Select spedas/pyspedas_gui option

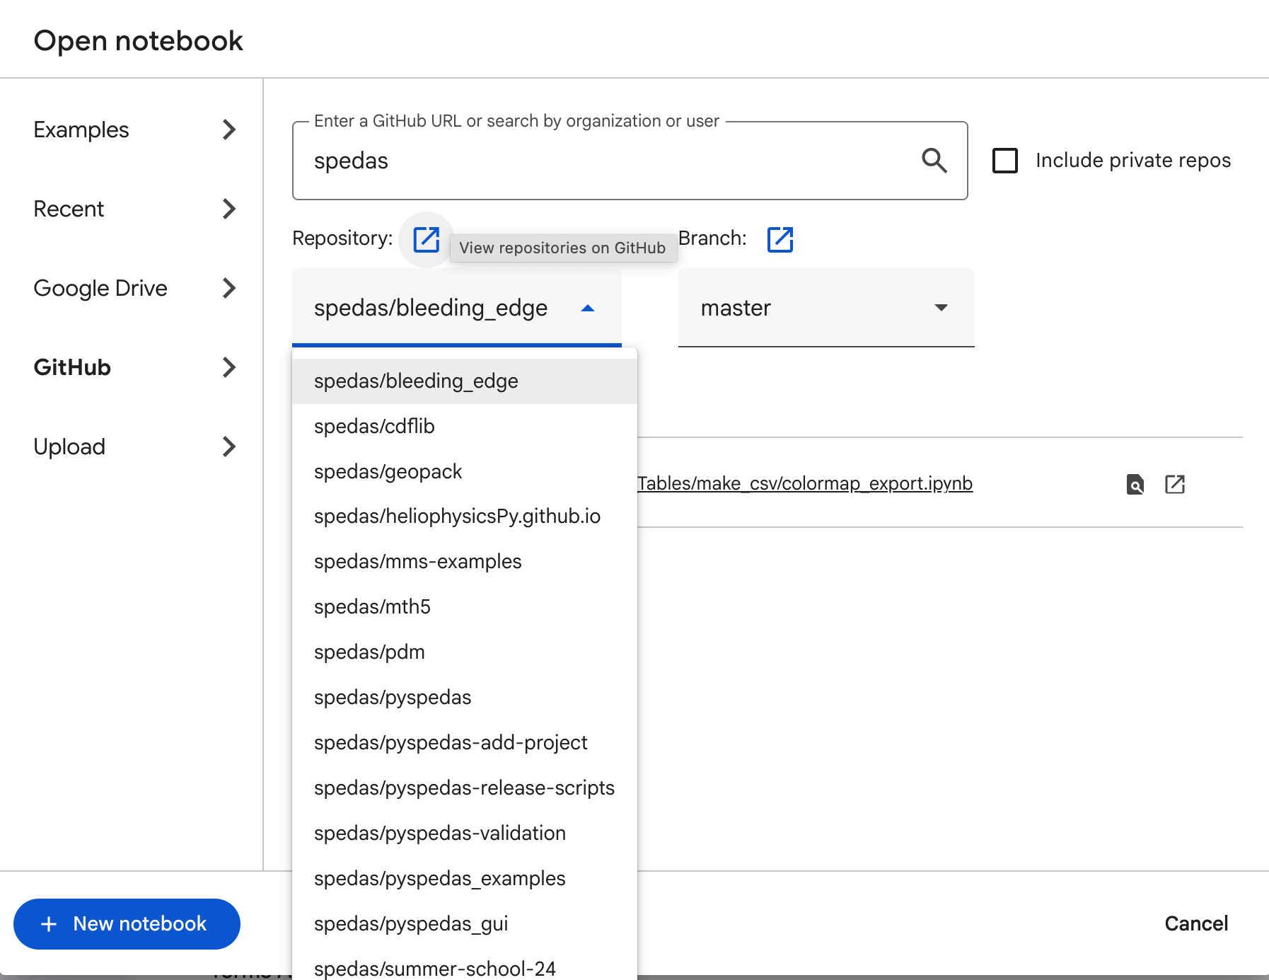tap(465, 924)
